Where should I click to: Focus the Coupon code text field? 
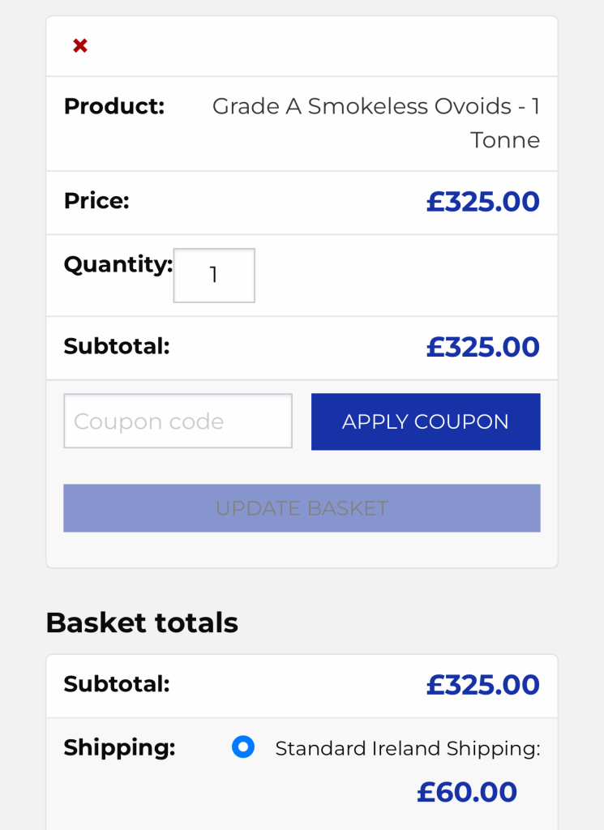[178, 421]
